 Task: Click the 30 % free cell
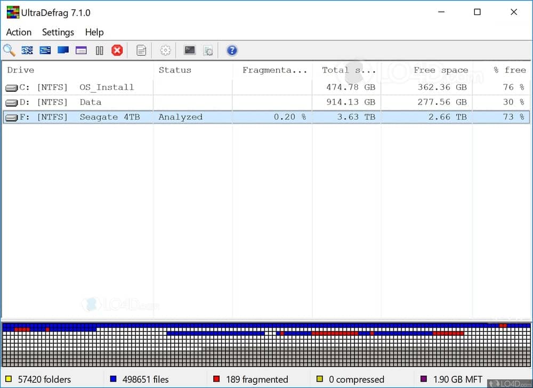click(514, 102)
